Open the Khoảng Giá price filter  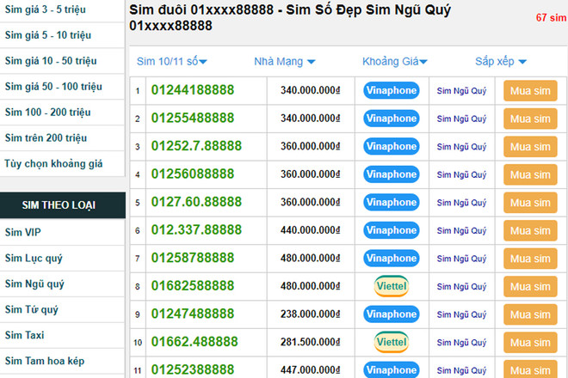tap(395, 62)
